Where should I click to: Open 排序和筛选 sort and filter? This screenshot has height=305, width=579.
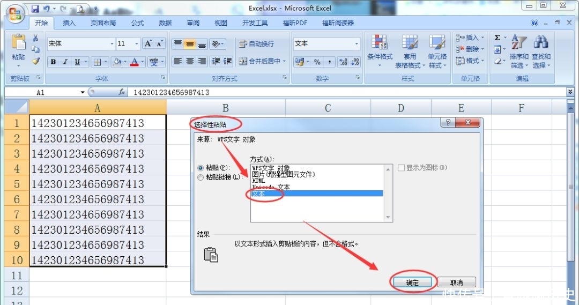click(x=519, y=51)
